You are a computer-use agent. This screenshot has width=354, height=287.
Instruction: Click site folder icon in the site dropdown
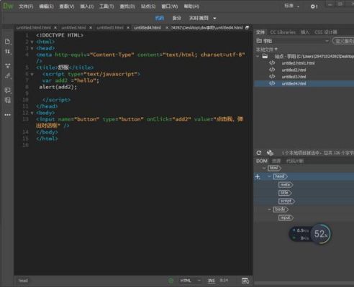pos(259,41)
